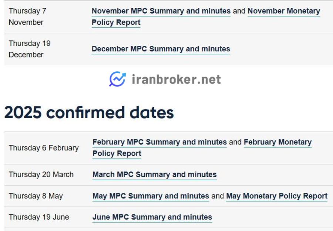Click the word 'and' in the May row

tap(218, 196)
